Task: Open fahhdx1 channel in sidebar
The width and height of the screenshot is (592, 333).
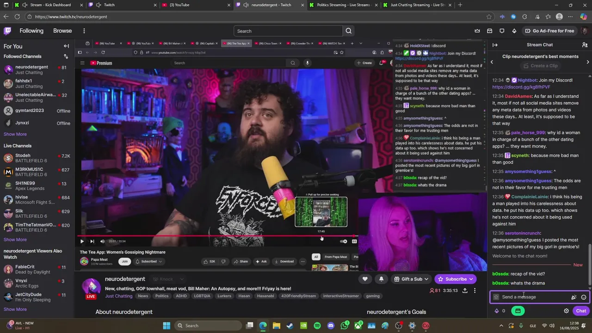Action: pyautogui.click(x=37, y=83)
